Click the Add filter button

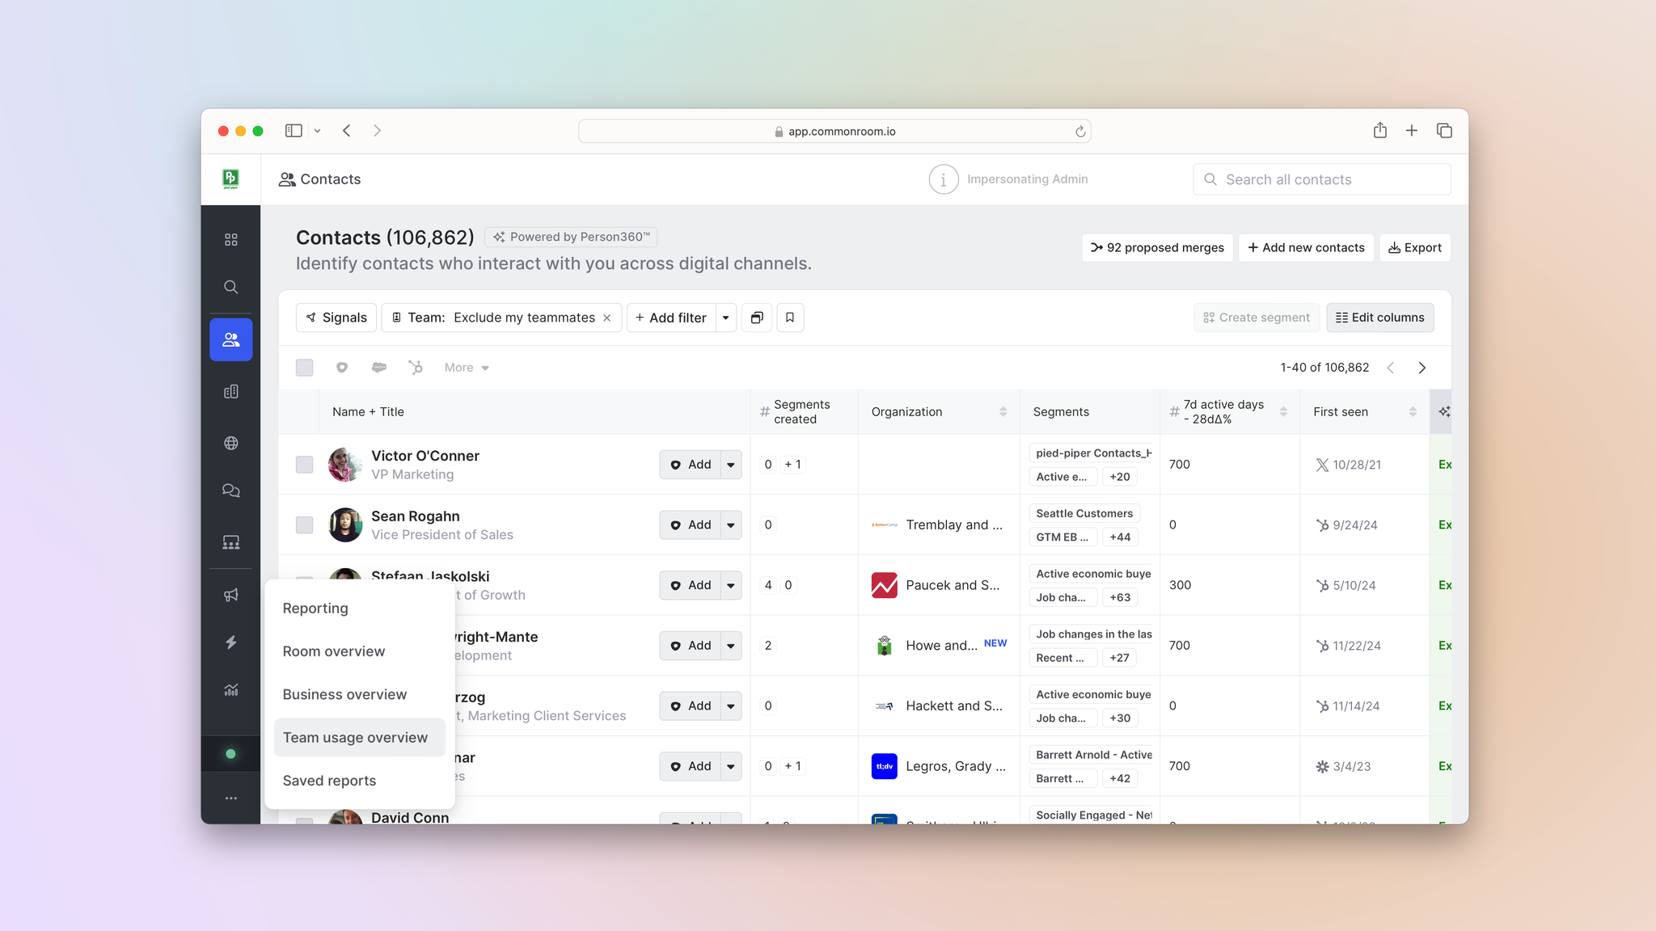[x=671, y=318]
